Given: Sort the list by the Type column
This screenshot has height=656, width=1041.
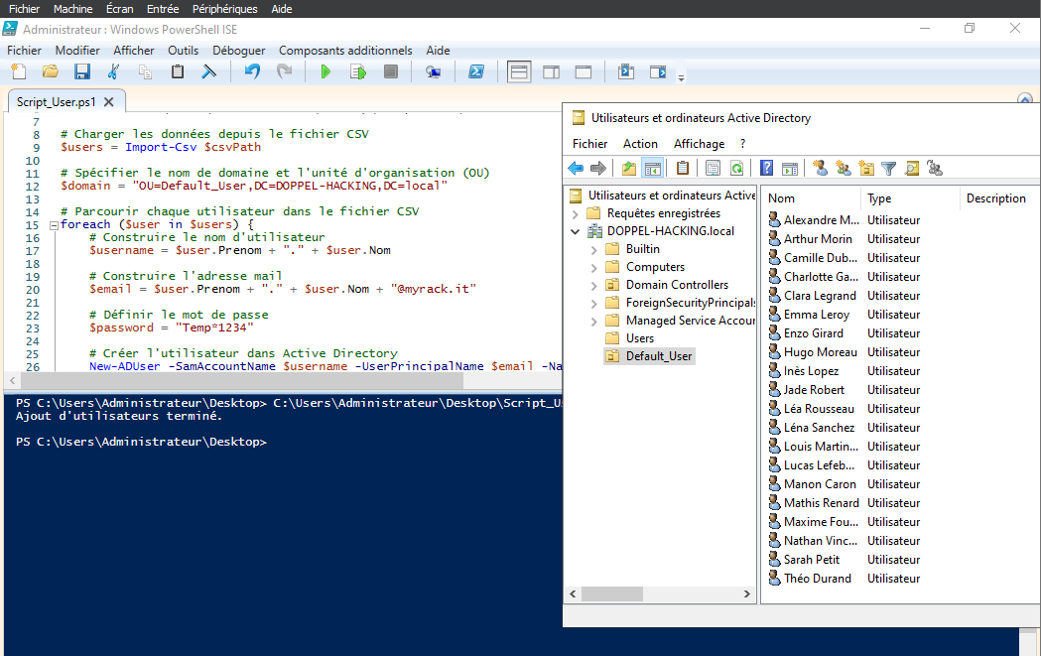Looking at the screenshot, I should 910,197.
